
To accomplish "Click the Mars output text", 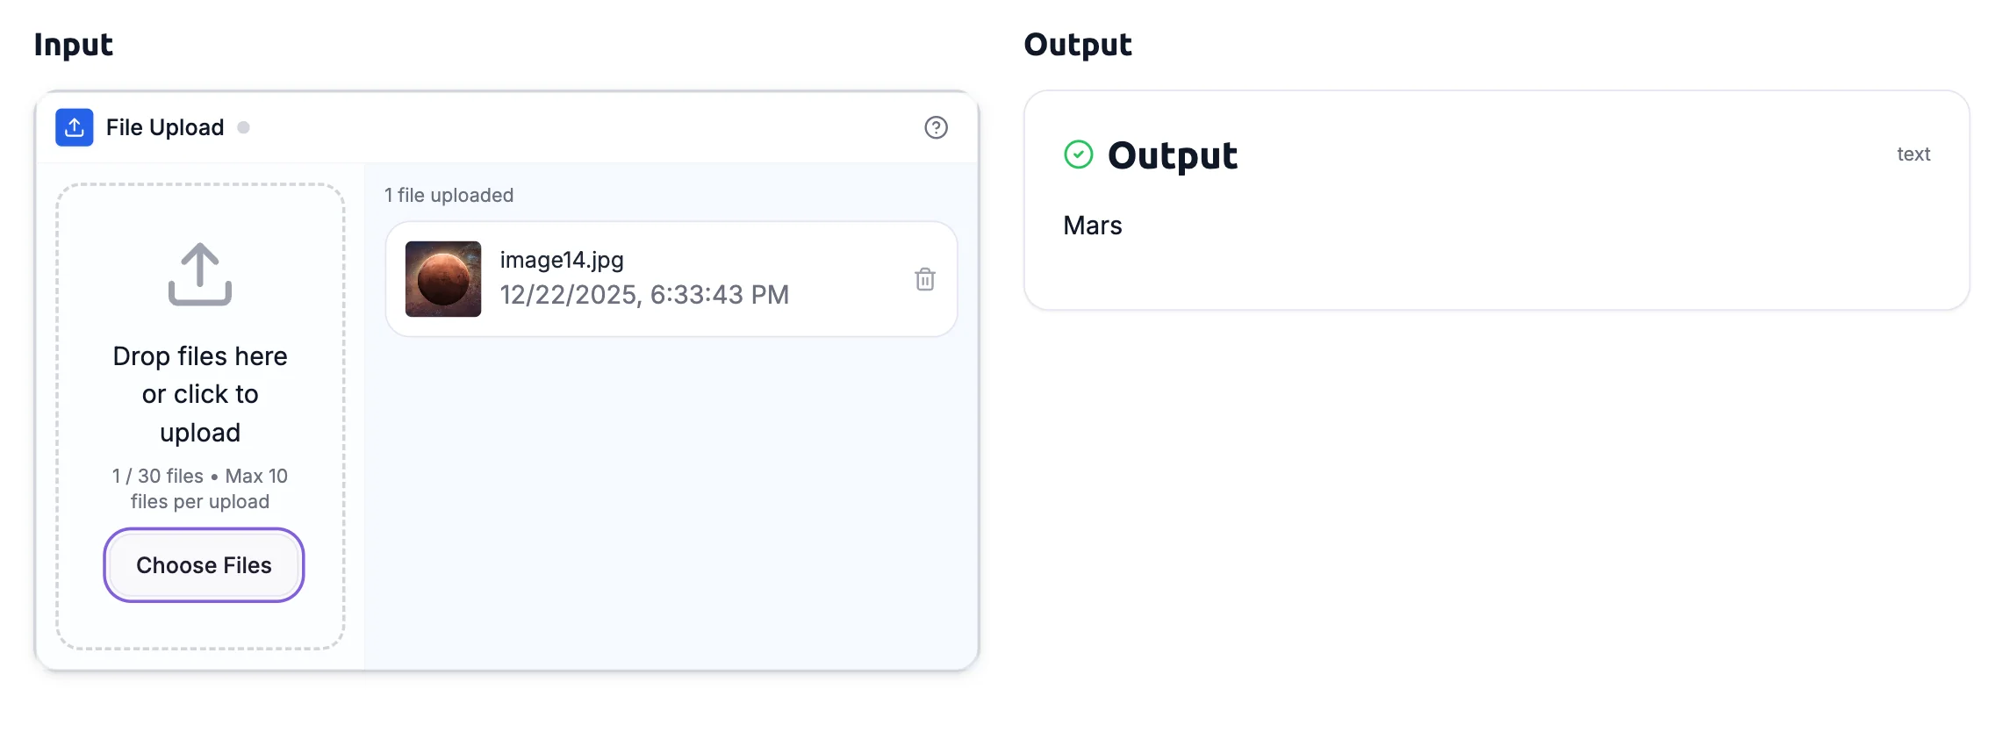I will (x=1091, y=225).
